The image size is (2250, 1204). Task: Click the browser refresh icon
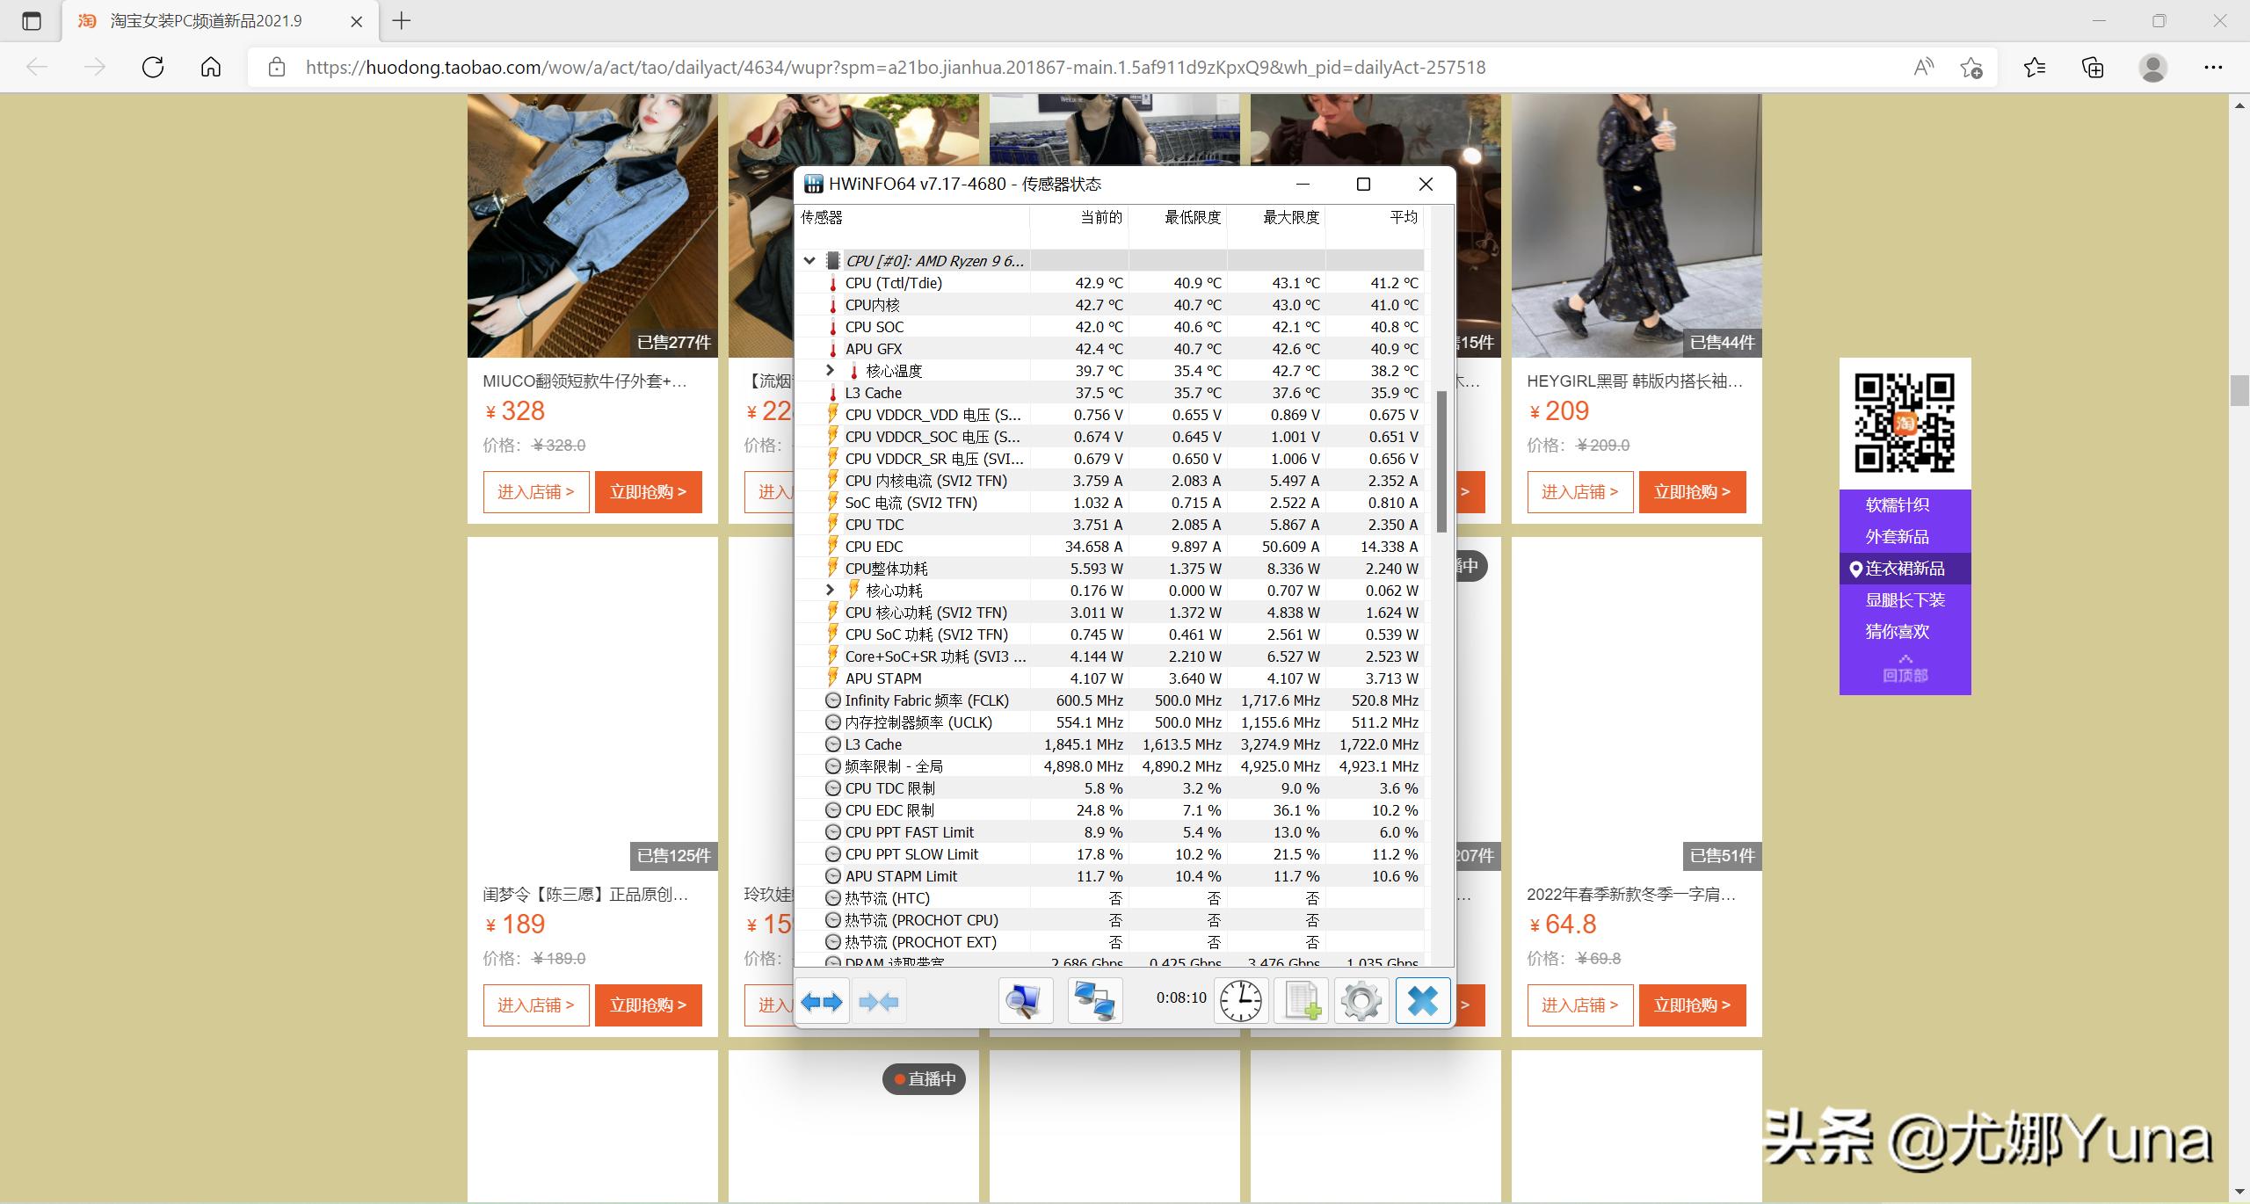[153, 68]
